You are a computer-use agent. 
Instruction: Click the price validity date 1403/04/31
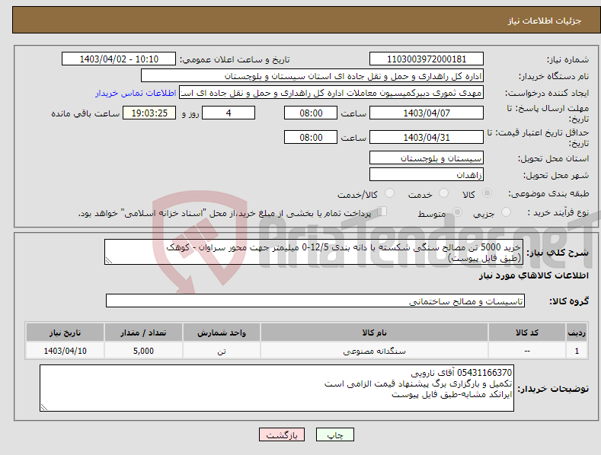427,137
